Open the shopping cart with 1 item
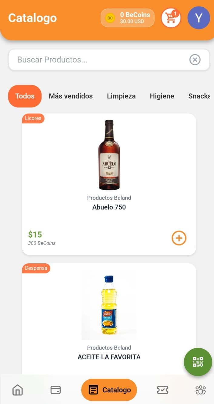Screen dimensions: 214x404 171,18
